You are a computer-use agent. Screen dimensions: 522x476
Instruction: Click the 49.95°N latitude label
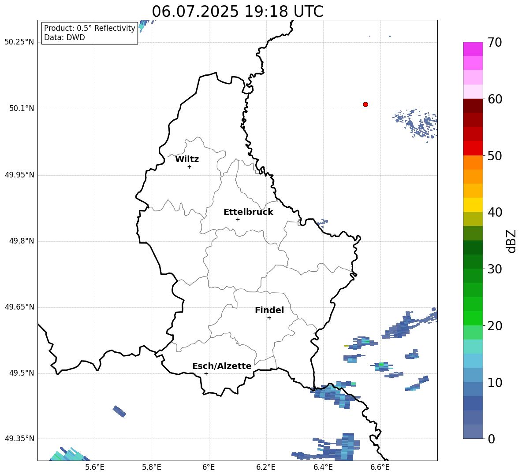coord(19,175)
